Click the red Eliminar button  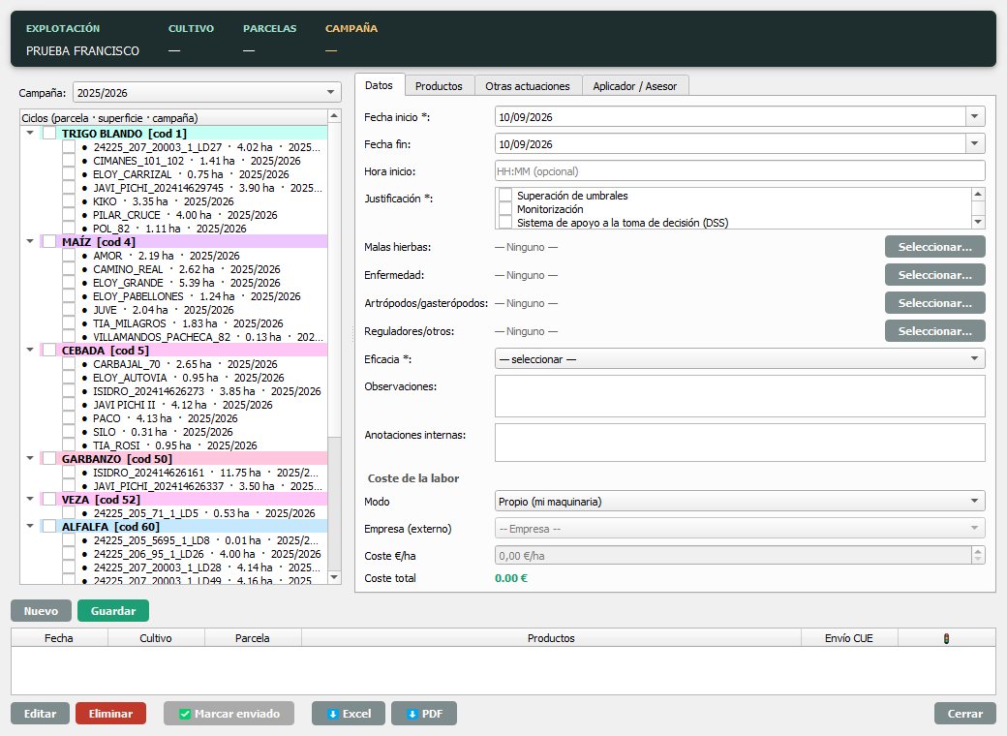(110, 714)
